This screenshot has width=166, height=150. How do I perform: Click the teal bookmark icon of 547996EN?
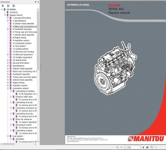[x=4, y=9]
